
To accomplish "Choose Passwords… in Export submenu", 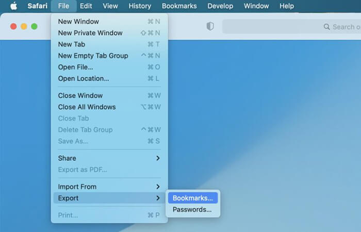I will pyautogui.click(x=193, y=209).
